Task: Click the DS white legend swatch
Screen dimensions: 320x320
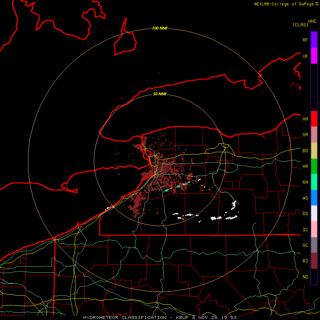Action: tap(314, 213)
